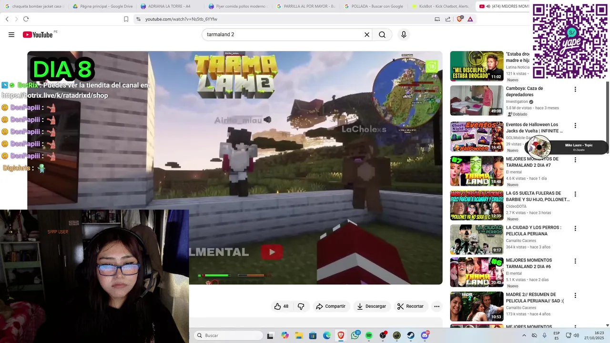Open 'MEJORES MOMENTOS TARMALAND 2 DIA #6' title
The image size is (610, 343).
coord(529,263)
